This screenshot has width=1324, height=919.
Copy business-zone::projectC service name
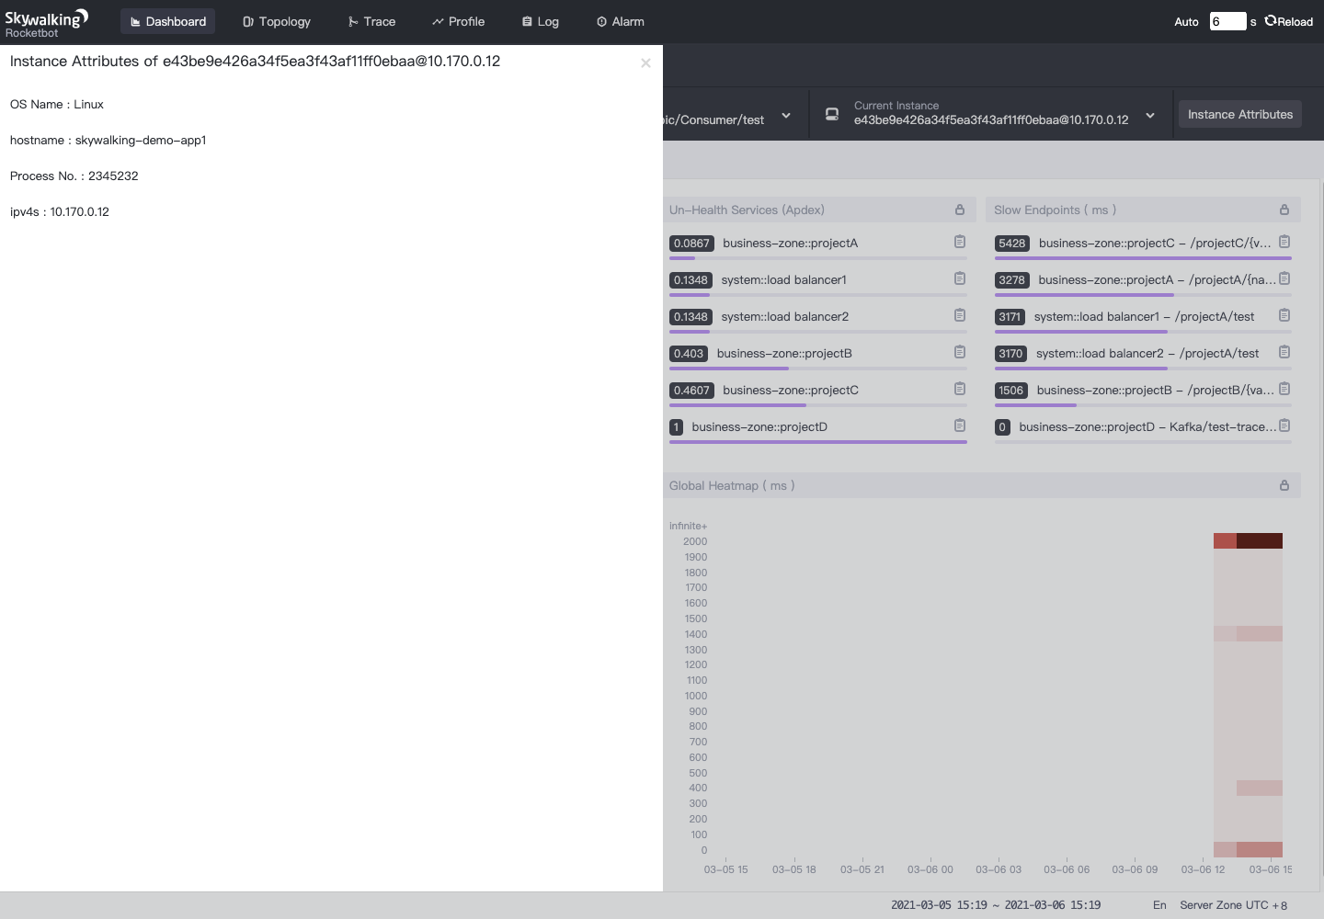tap(960, 389)
